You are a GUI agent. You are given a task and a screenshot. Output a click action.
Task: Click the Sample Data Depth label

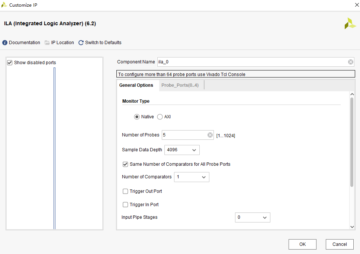pyautogui.click(x=142, y=150)
